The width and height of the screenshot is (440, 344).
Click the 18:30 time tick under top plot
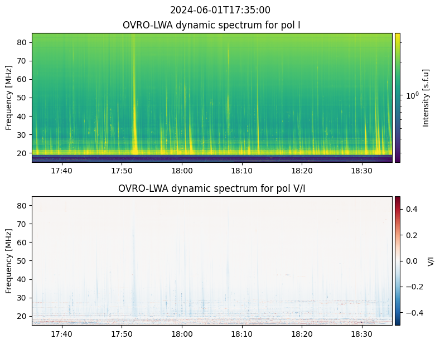coord(362,171)
